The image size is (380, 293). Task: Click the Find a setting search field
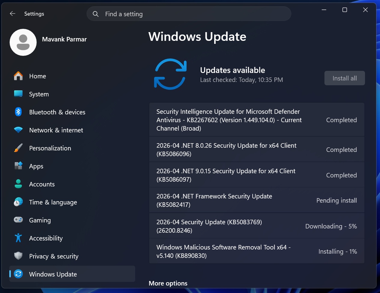[189, 14]
